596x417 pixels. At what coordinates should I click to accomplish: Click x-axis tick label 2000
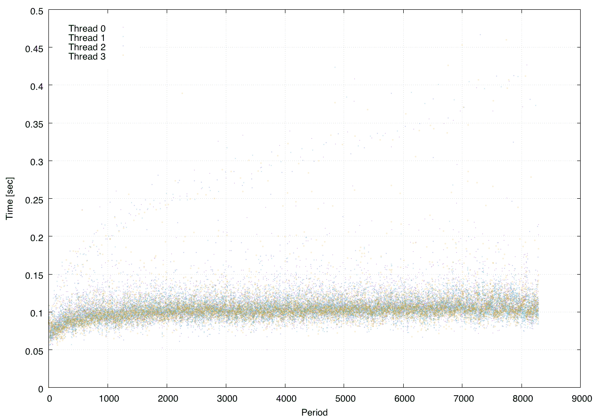point(167,399)
